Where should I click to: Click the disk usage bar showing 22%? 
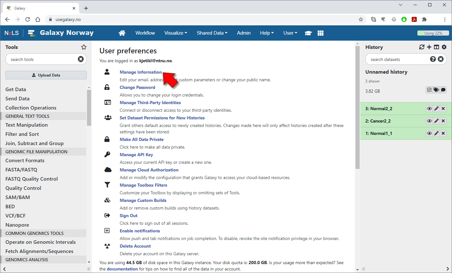tap(433, 33)
